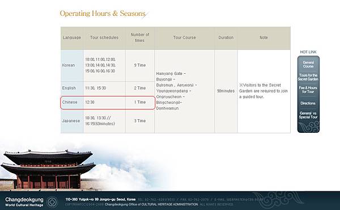The height and width of the screenshot is (210, 340).
Task: Select English schedule '11:30, 15:30'
Action: tap(95, 88)
